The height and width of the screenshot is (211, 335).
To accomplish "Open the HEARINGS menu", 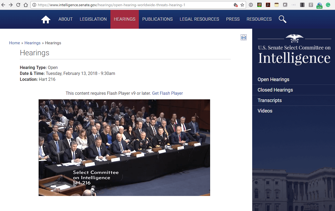I will pyautogui.click(x=124, y=19).
